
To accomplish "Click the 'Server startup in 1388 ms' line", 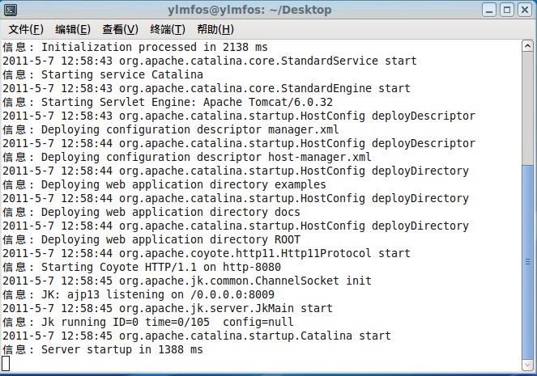I will tap(121, 350).
